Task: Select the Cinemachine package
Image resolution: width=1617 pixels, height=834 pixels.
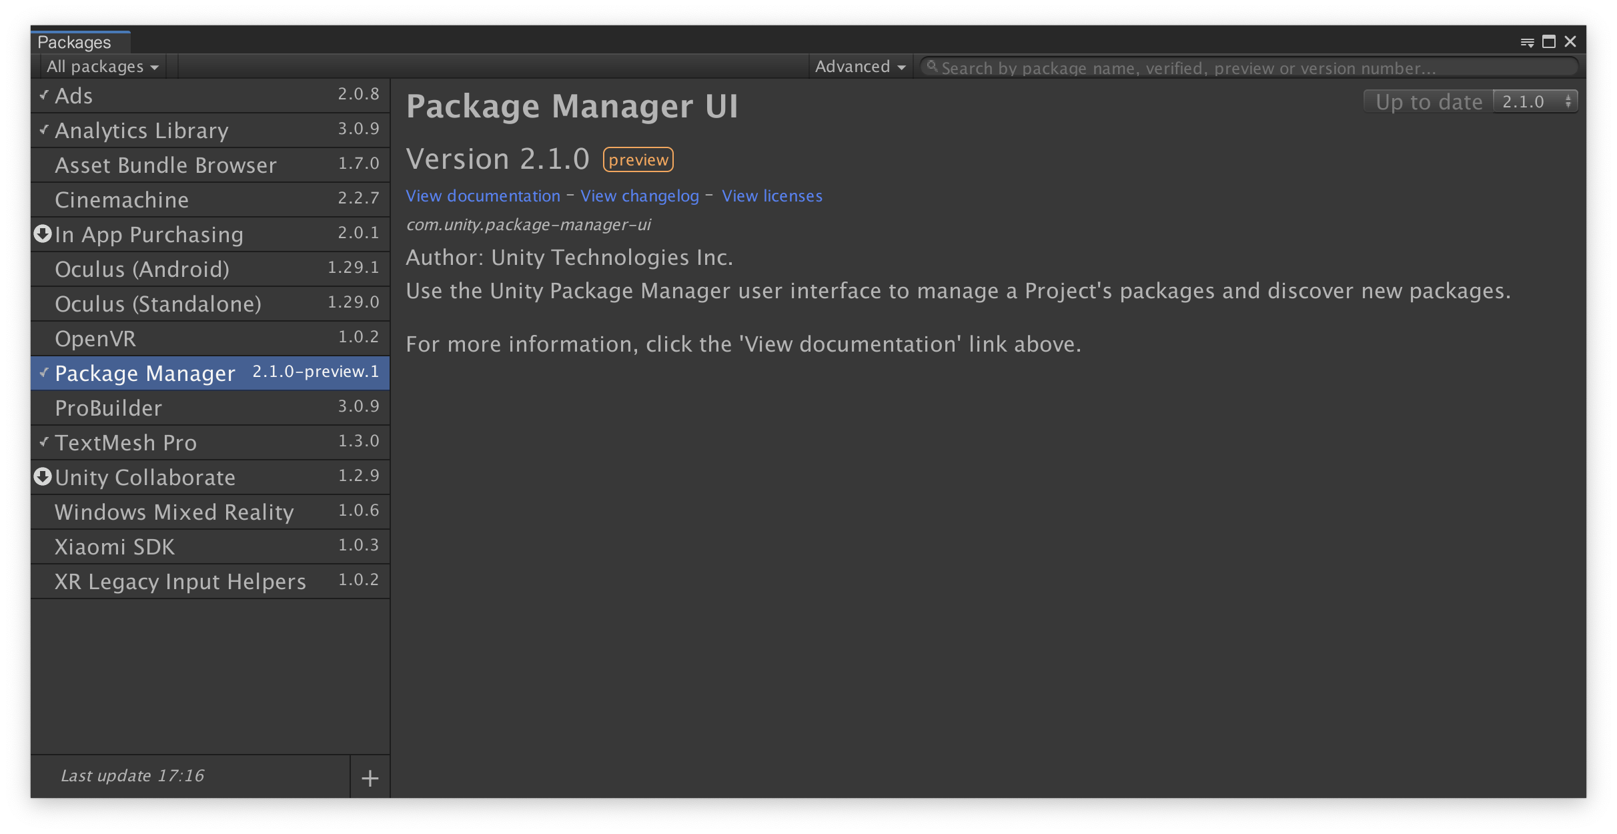Action: (x=210, y=199)
